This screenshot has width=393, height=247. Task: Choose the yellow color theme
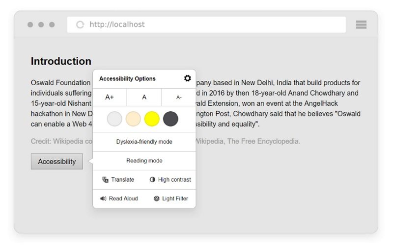152,119
